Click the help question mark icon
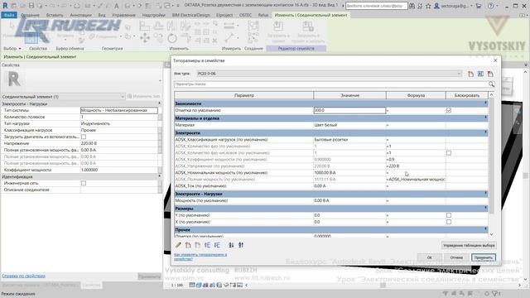 pos(491,6)
